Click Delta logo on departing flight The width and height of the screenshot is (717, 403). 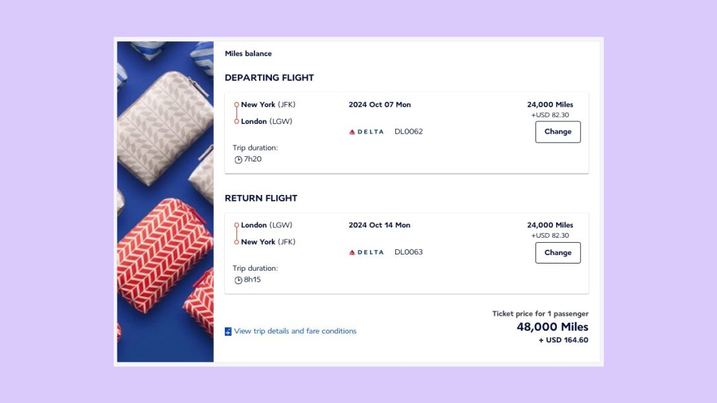(x=366, y=132)
